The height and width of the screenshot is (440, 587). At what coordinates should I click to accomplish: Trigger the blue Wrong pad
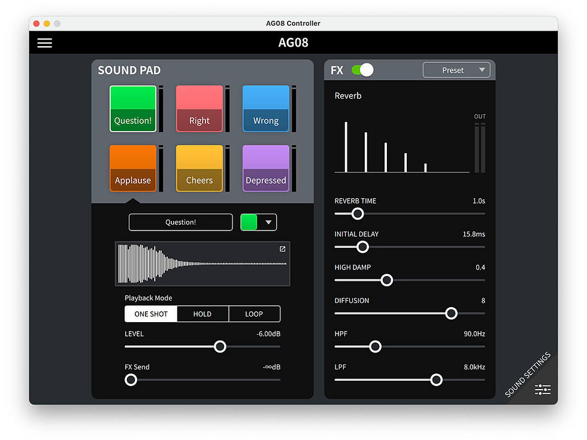pyautogui.click(x=266, y=108)
